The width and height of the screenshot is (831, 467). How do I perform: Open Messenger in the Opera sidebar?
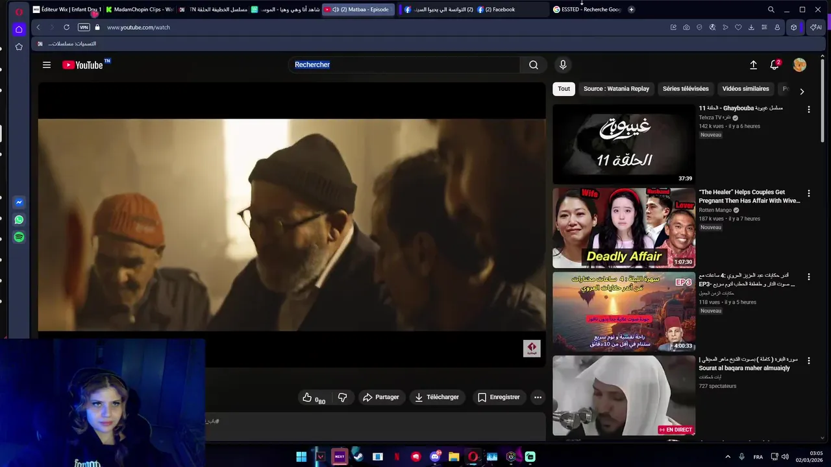point(19,202)
